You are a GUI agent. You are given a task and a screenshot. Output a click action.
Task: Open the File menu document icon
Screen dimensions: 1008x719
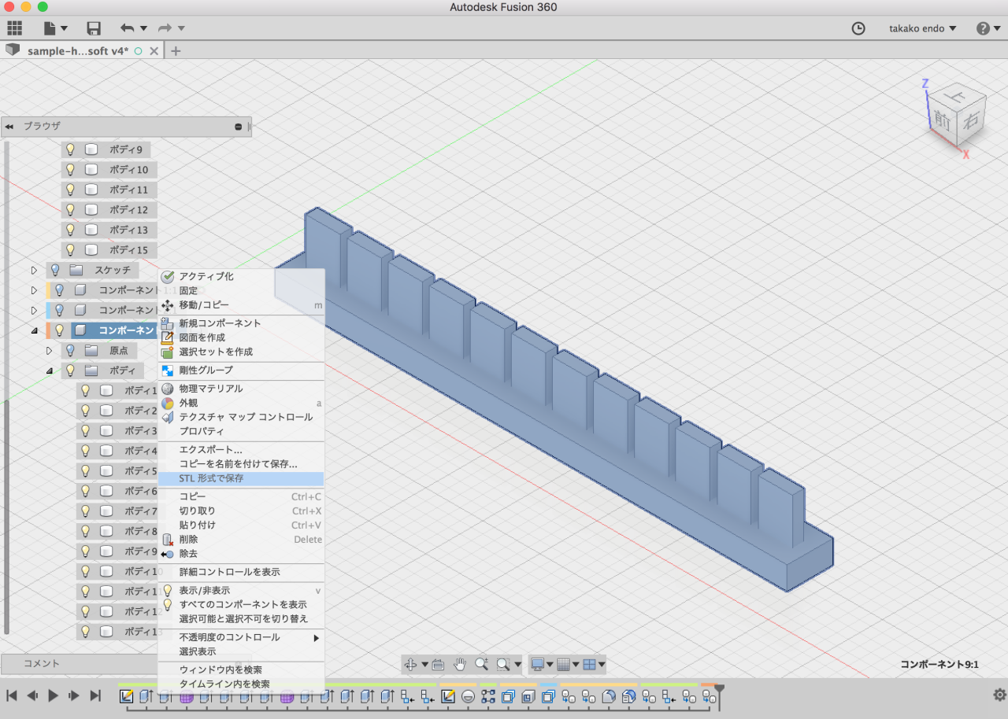[x=55, y=28]
